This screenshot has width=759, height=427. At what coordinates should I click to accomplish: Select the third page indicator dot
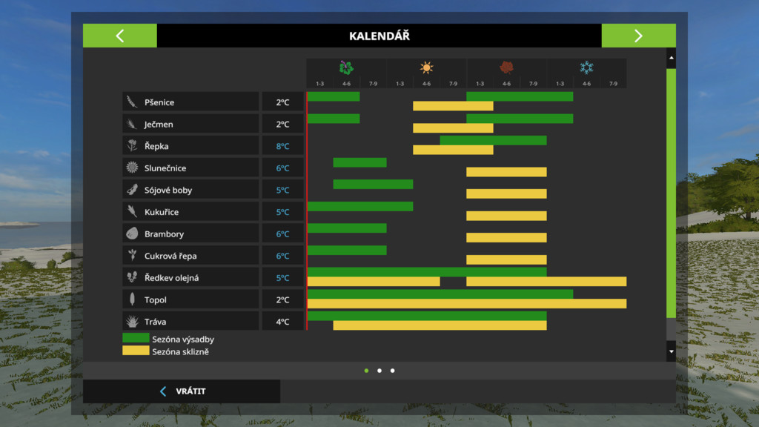click(x=393, y=371)
